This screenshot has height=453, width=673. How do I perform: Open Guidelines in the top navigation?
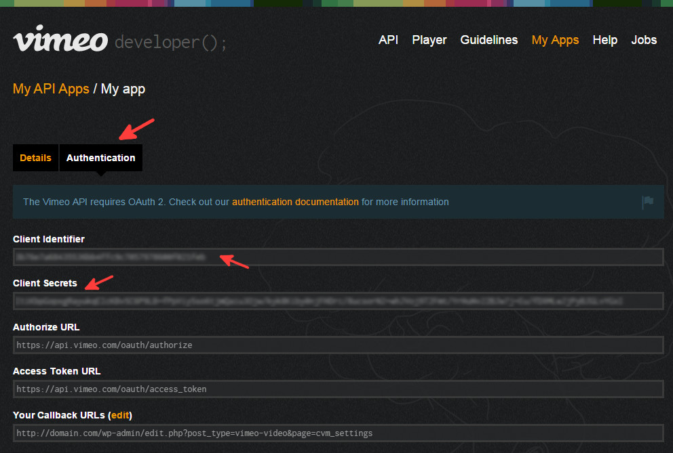click(489, 40)
